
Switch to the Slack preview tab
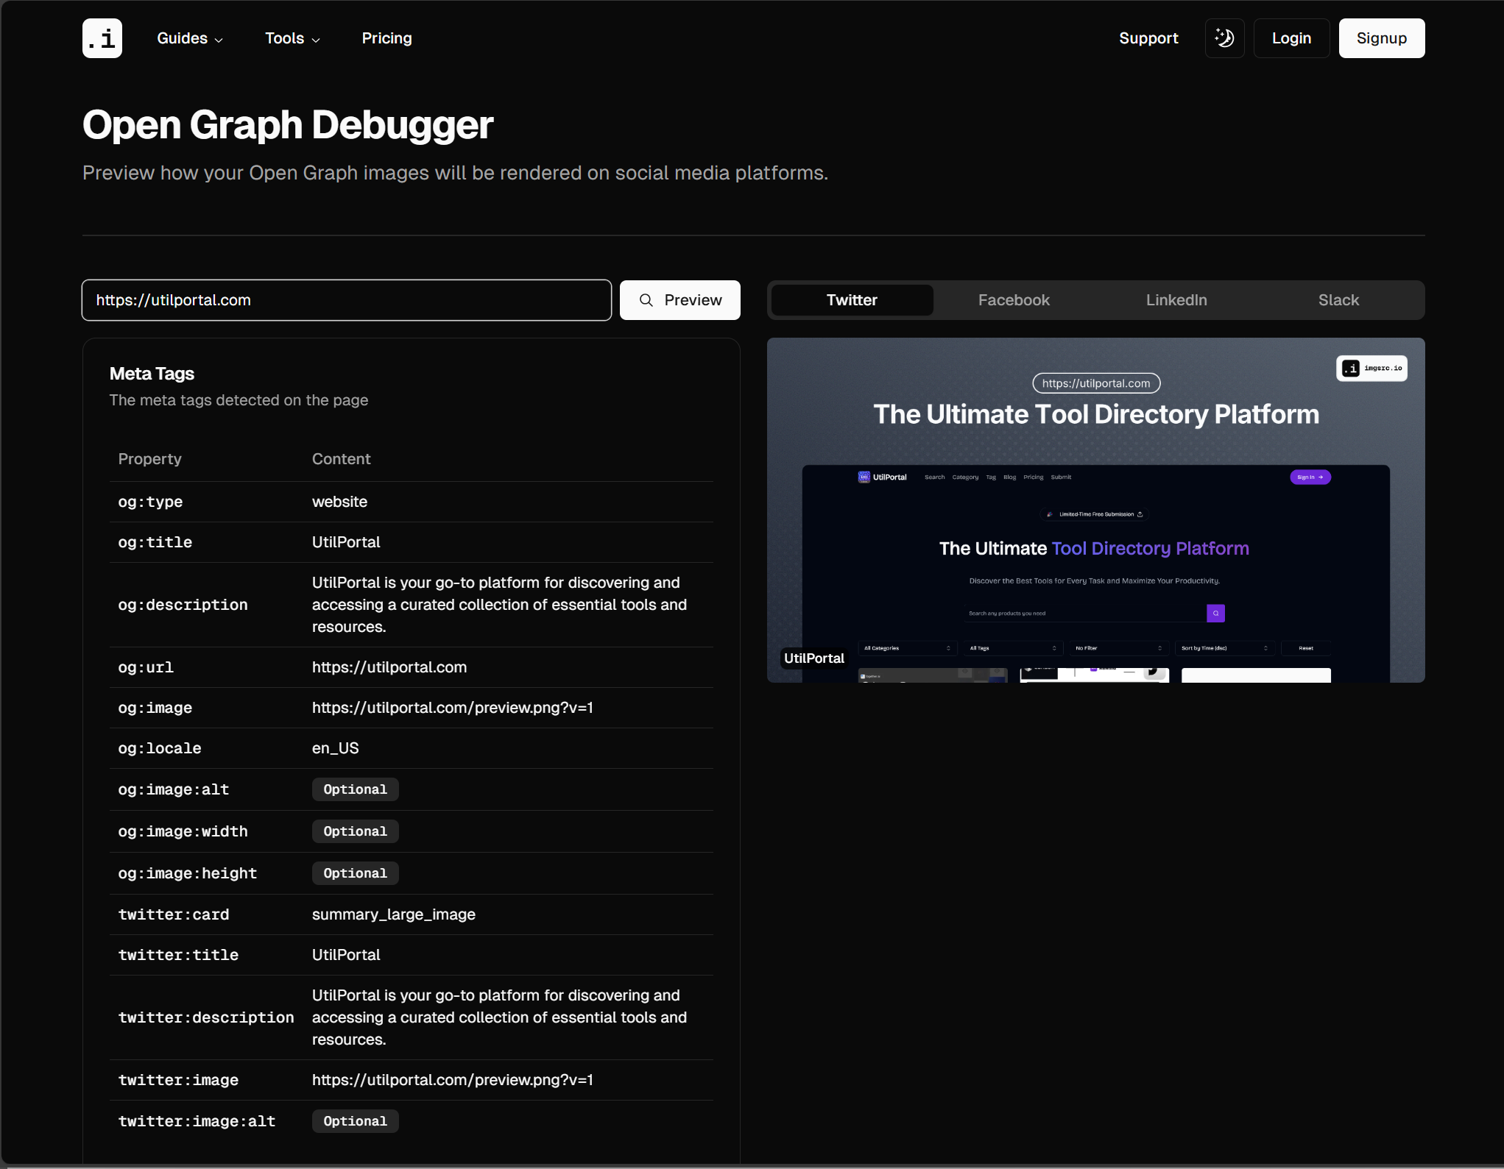pos(1338,300)
